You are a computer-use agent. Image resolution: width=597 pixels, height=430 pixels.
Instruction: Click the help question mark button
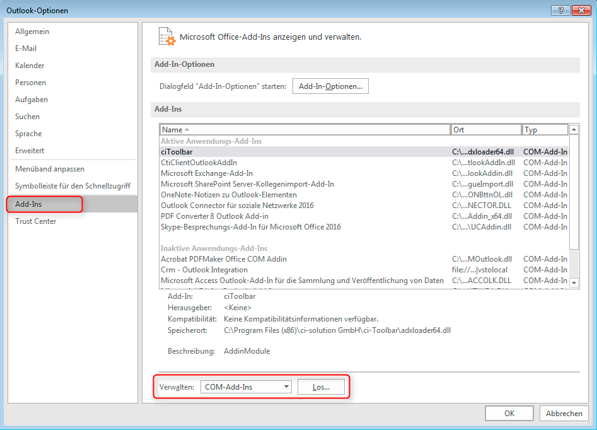pyautogui.click(x=560, y=10)
